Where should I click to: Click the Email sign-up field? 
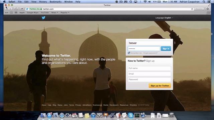point(149,74)
